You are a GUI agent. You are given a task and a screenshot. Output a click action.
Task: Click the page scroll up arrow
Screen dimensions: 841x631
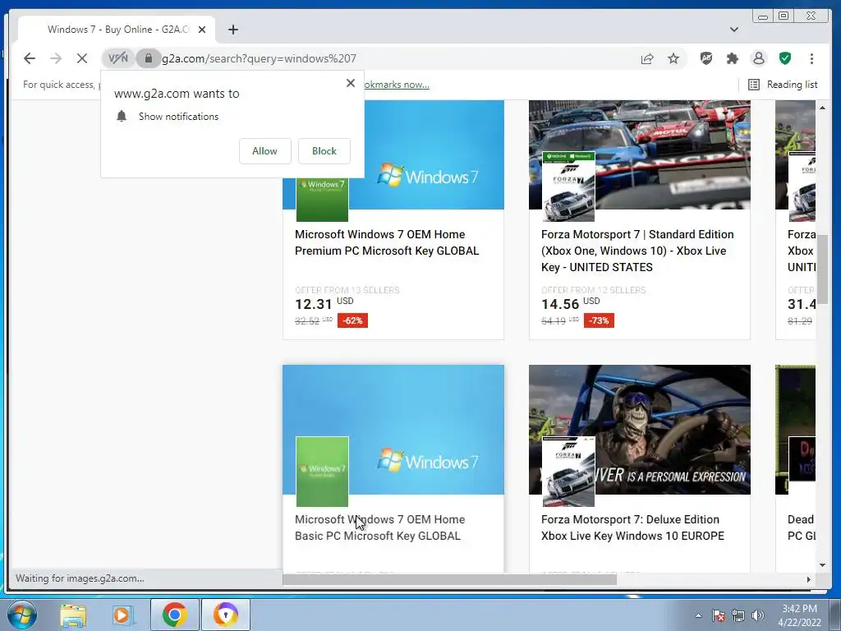[822, 108]
